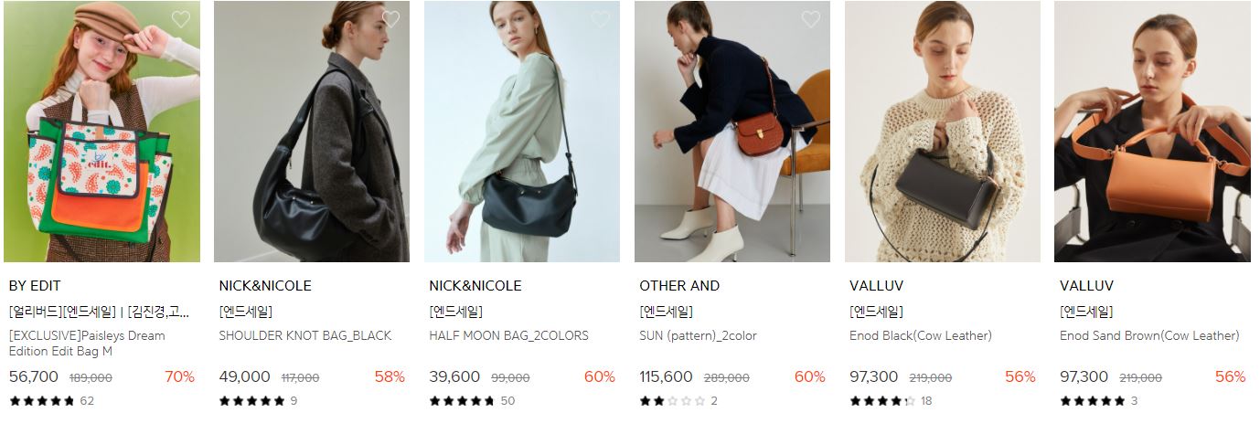
Task: Click star rating of Enod Black bag
Action: point(882,400)
